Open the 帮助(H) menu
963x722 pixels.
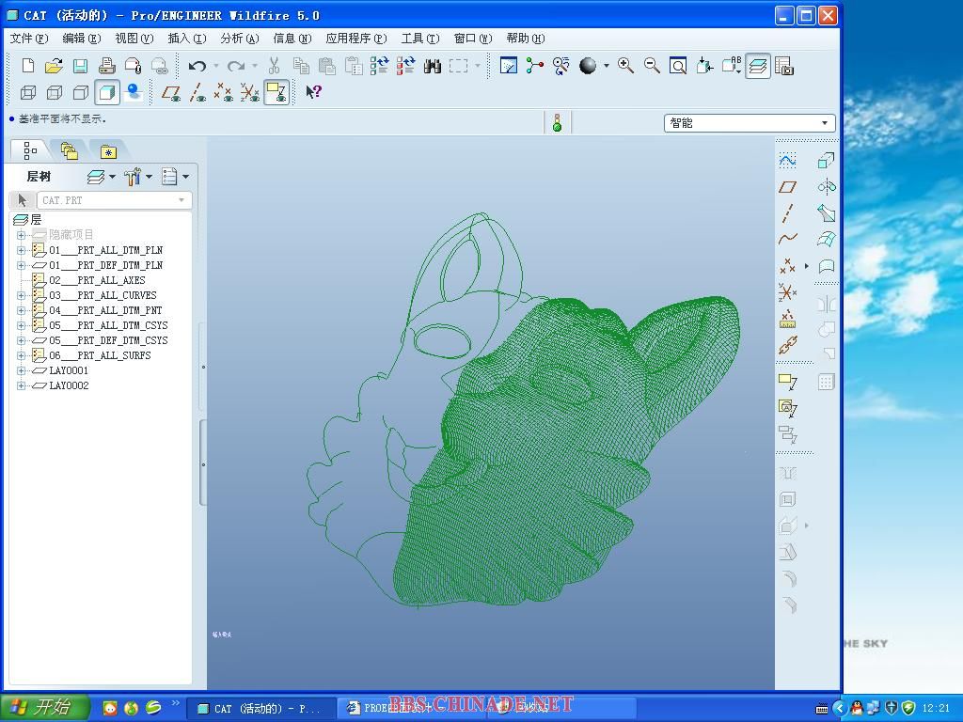[525, 39]
